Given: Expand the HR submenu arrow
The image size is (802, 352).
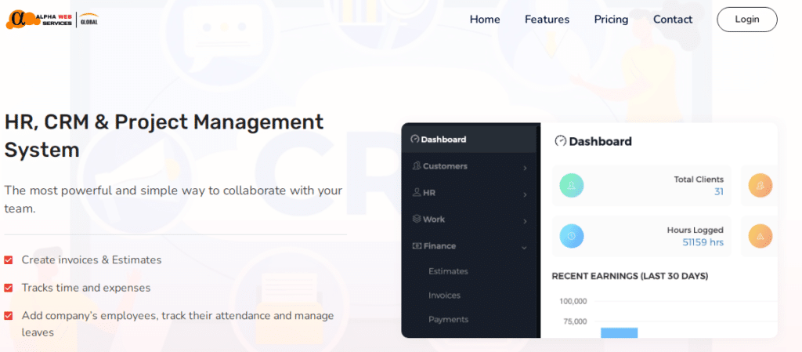Looking at the screenshot, I should click(x=525, y=194).
